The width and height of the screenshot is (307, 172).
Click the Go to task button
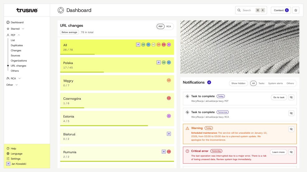click(279, 97)
